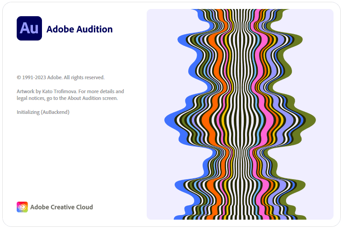Click the lavender background of the artwork panel
The height and width of the screenshot is (230, 343).
pos(162,45)
